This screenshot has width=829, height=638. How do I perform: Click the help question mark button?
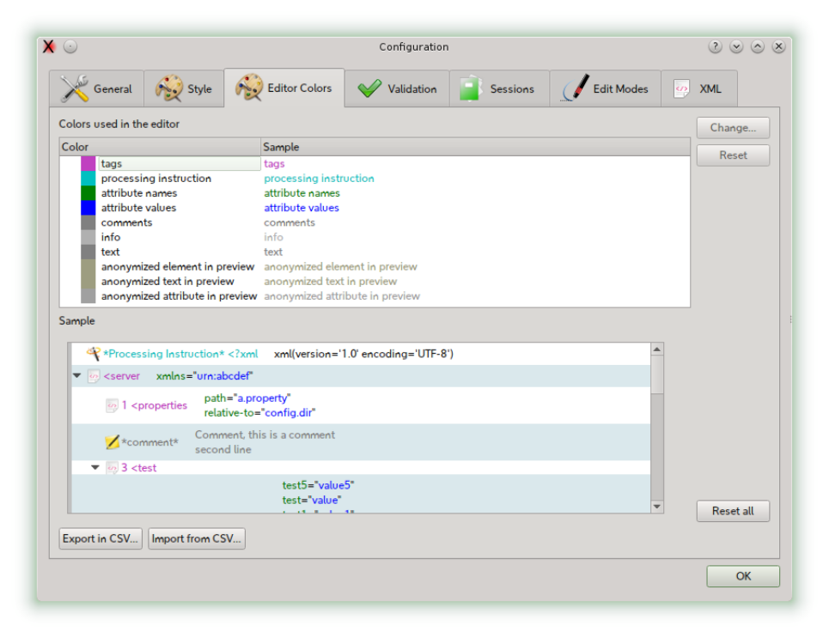tap(715, 46)
